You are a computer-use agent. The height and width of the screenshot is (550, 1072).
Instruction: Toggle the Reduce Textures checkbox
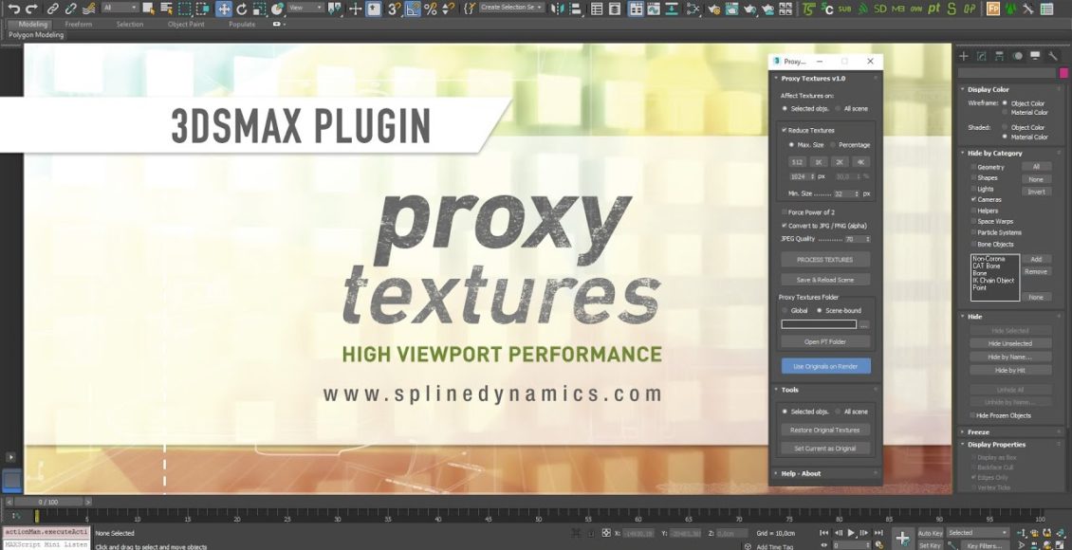pyautogui.click(x=784, y=130)
